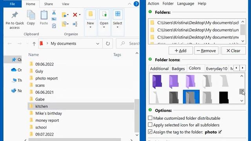Open This PC in sidebar
251x141 pixels.
14,80
